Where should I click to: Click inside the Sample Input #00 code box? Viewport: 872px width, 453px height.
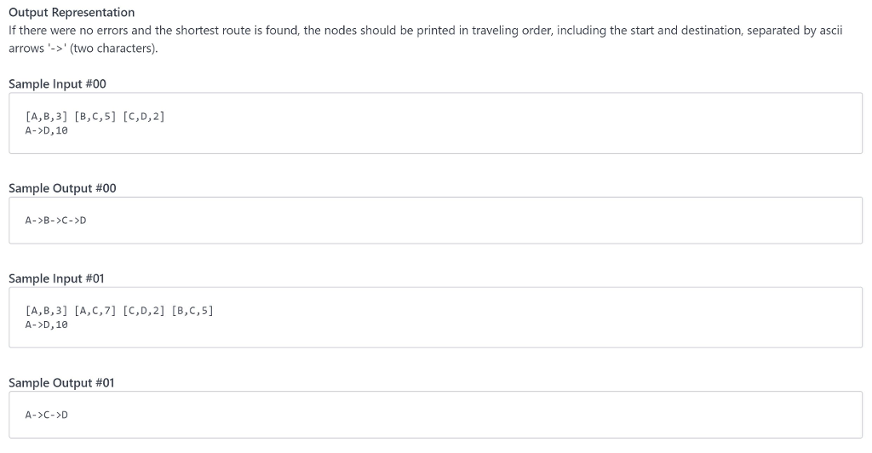click(435, 123)
